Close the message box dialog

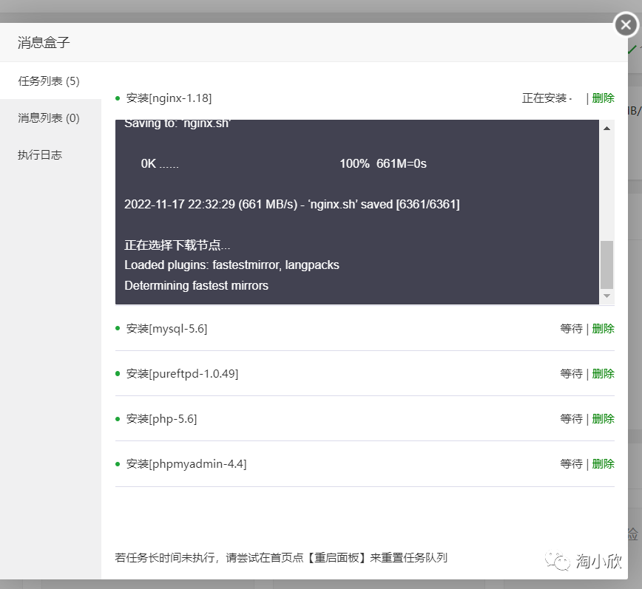click(626, 25)
